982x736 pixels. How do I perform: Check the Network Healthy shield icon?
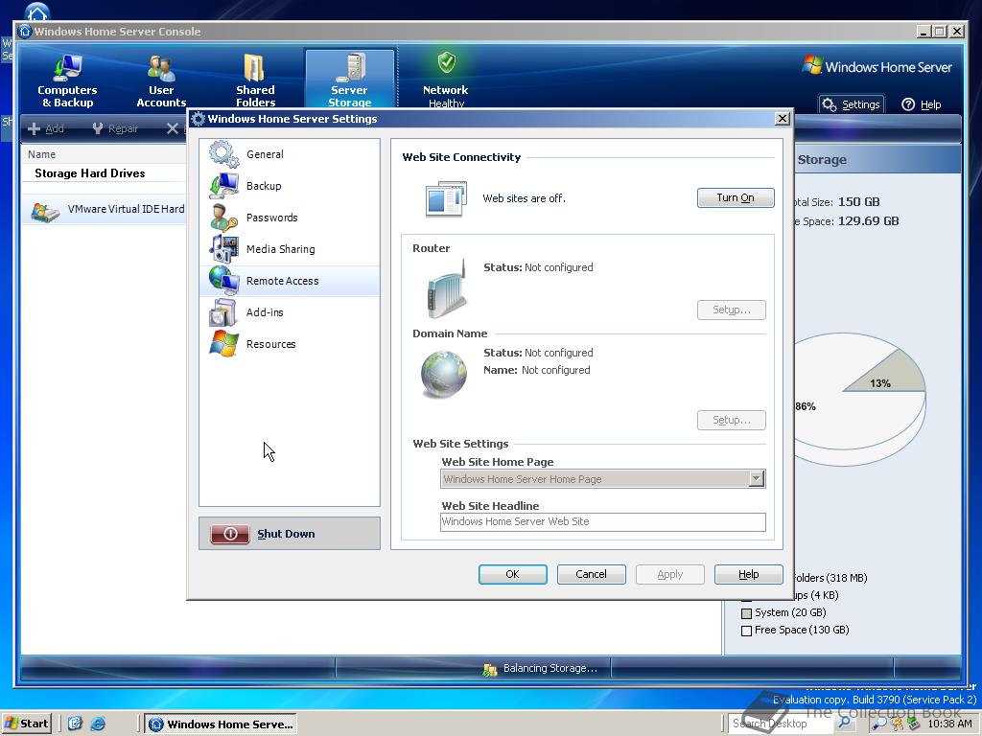tap(446, 62)
